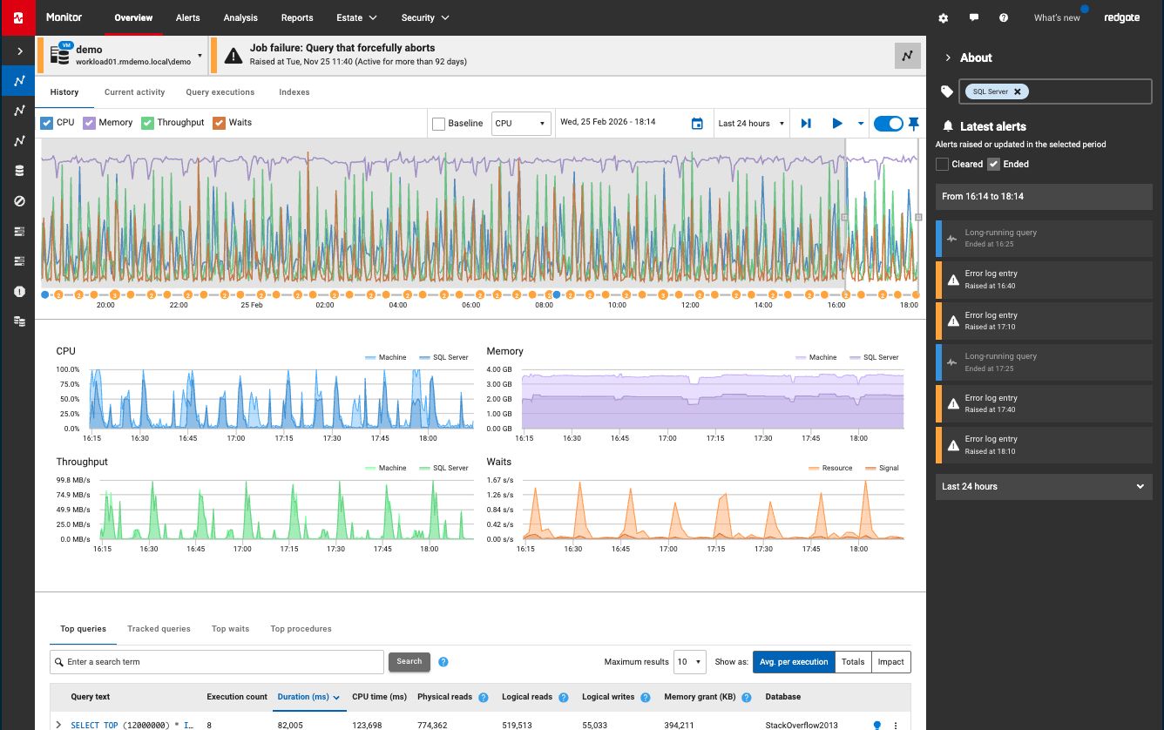Viewport: 1164px width, 730px height.
Task: Open the settings gear icon
Action: tap(943, 17)
